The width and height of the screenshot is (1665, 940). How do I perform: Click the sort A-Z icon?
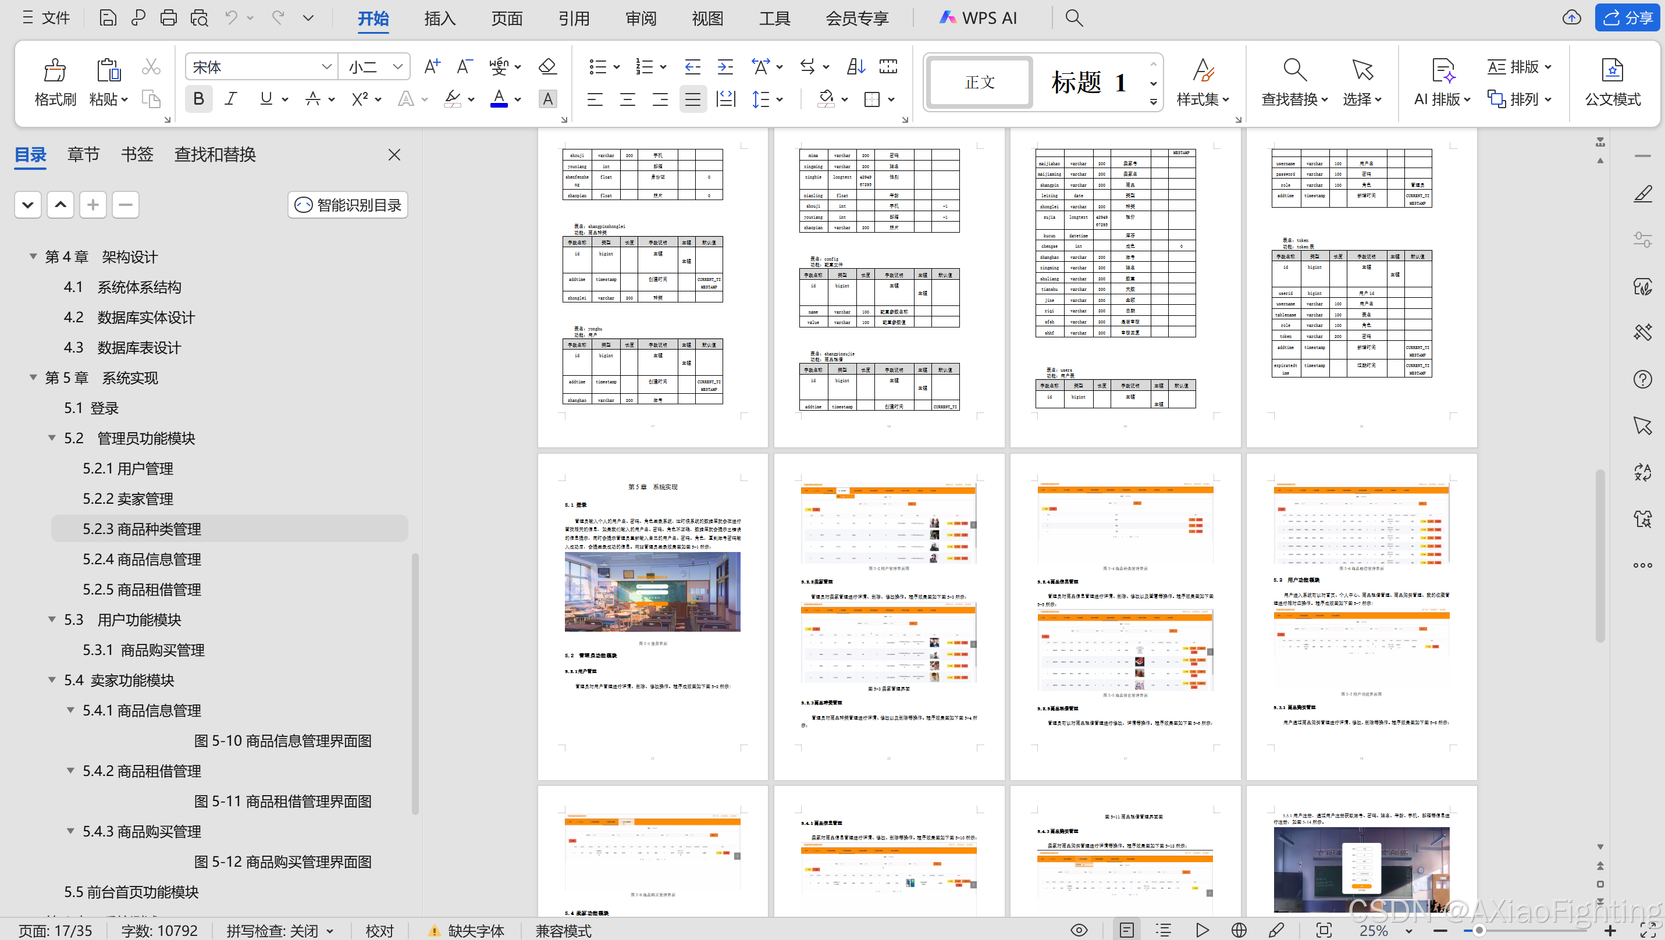pyautogui.click(x=856, y=66)
